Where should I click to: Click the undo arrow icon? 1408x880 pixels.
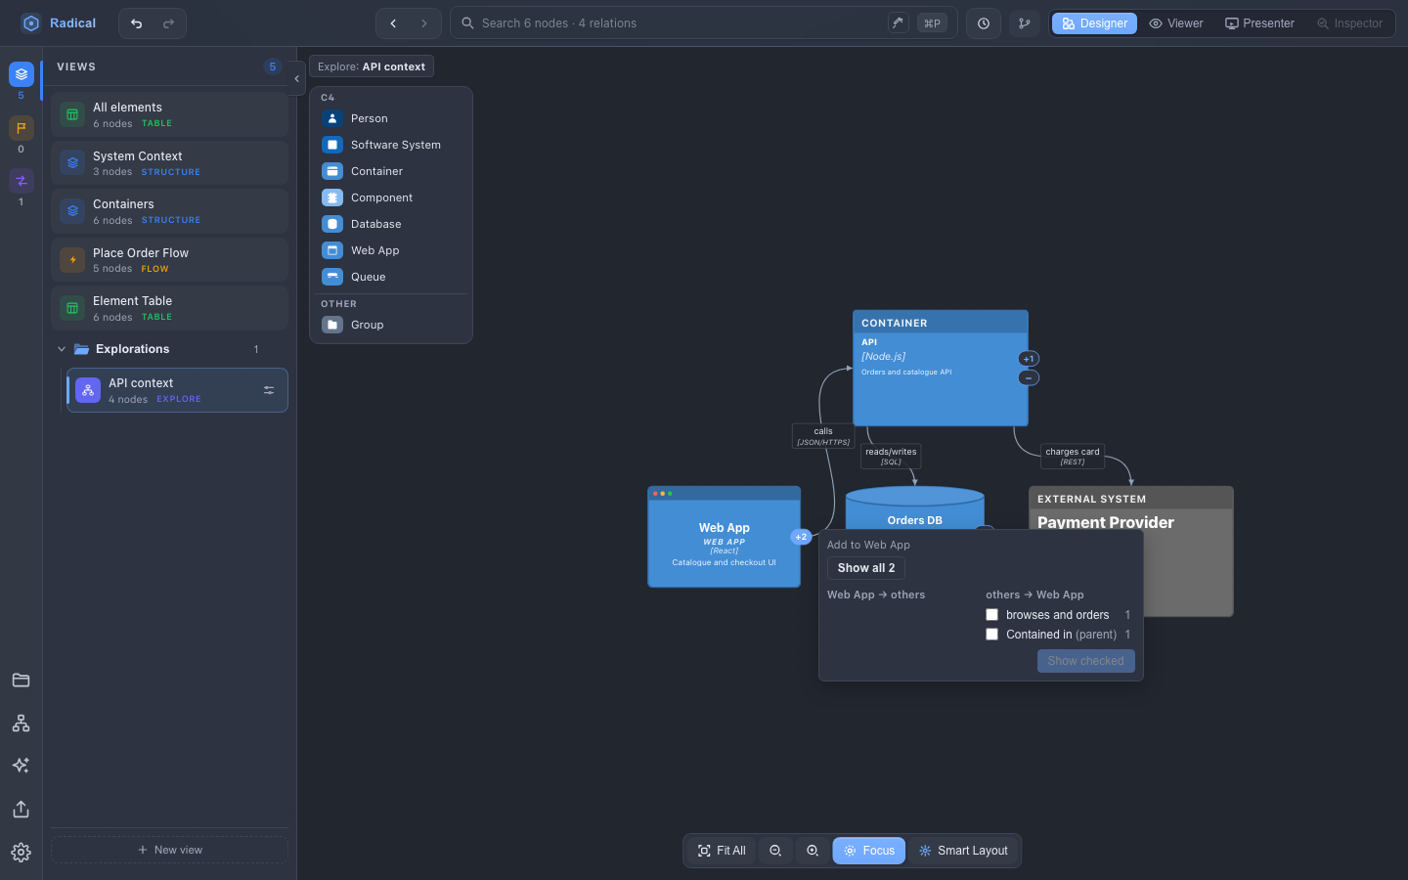136,23
